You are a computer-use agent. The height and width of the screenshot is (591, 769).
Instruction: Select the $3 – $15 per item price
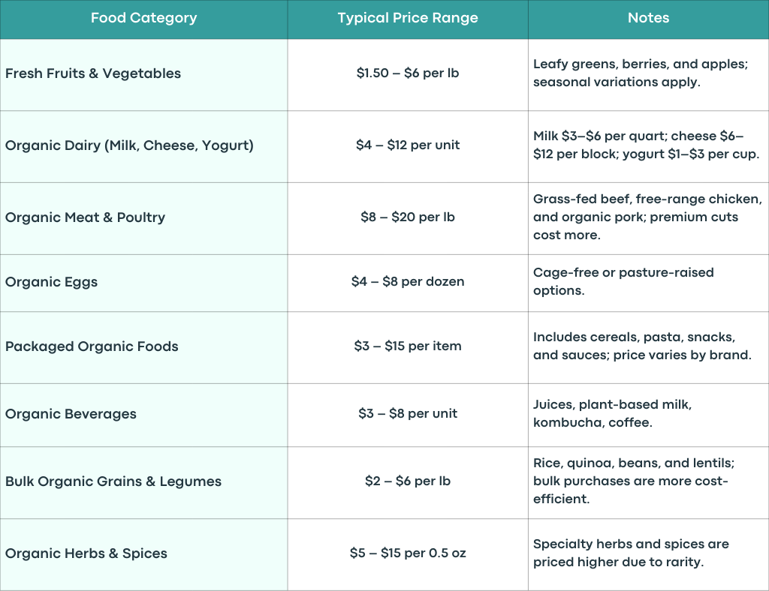click(408, 348)
